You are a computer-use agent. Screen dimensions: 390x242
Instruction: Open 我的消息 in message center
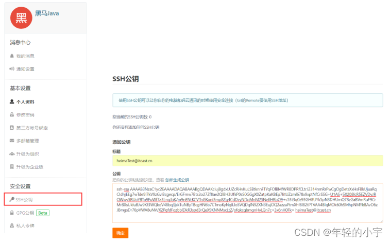point(25,56)
